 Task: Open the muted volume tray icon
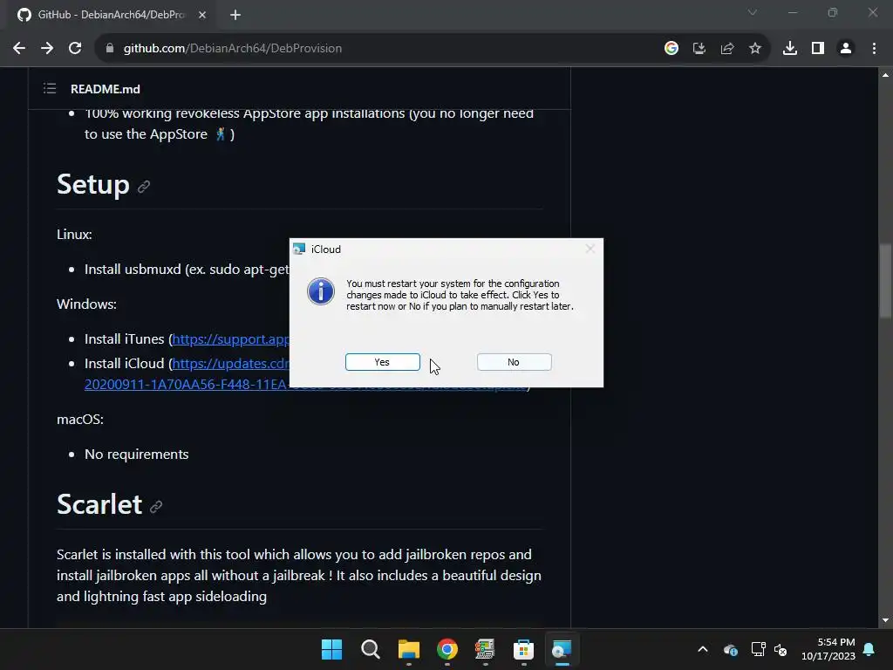(781, 649)
